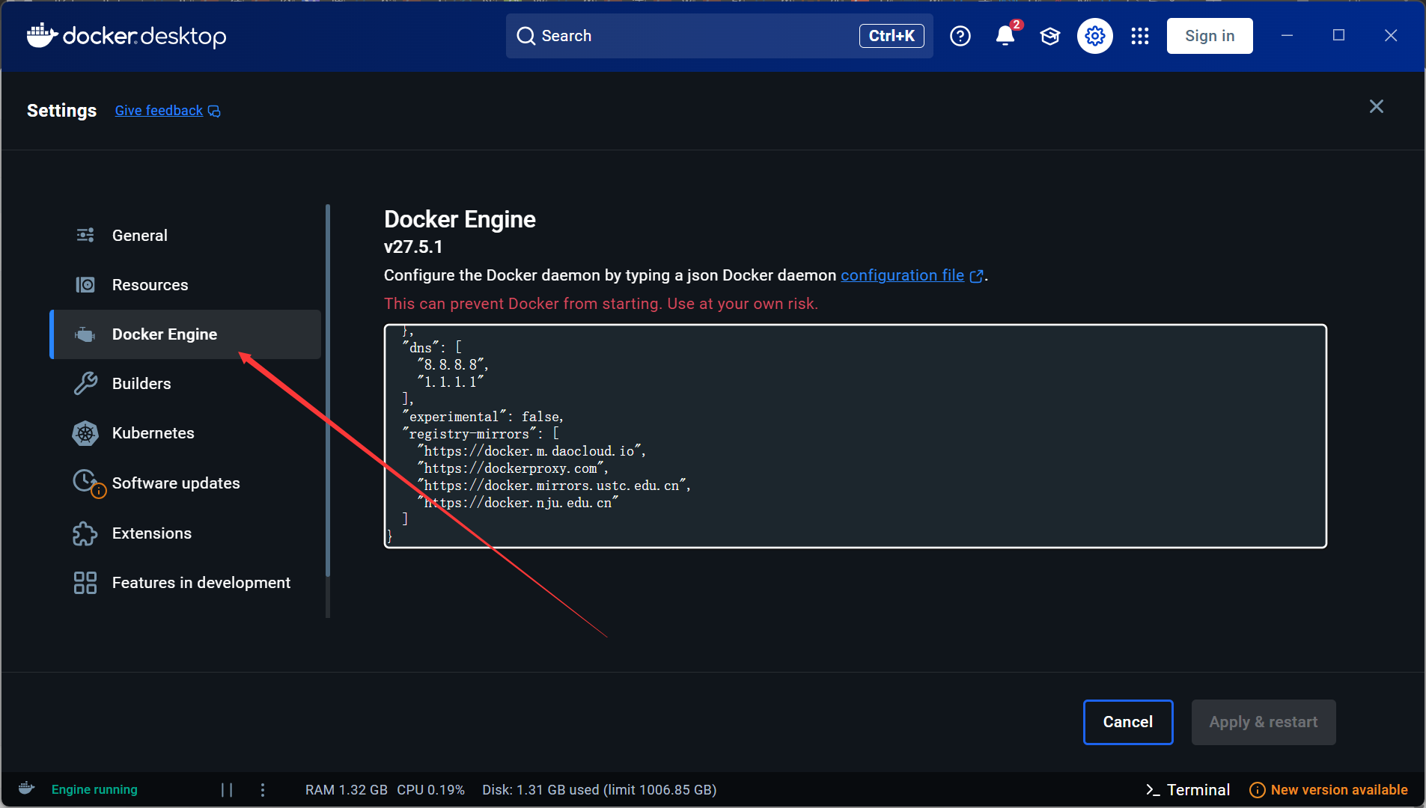Open the Kubernetes settings section
The height and width of the screenshot is (808, 1426).
click(186, 433)
